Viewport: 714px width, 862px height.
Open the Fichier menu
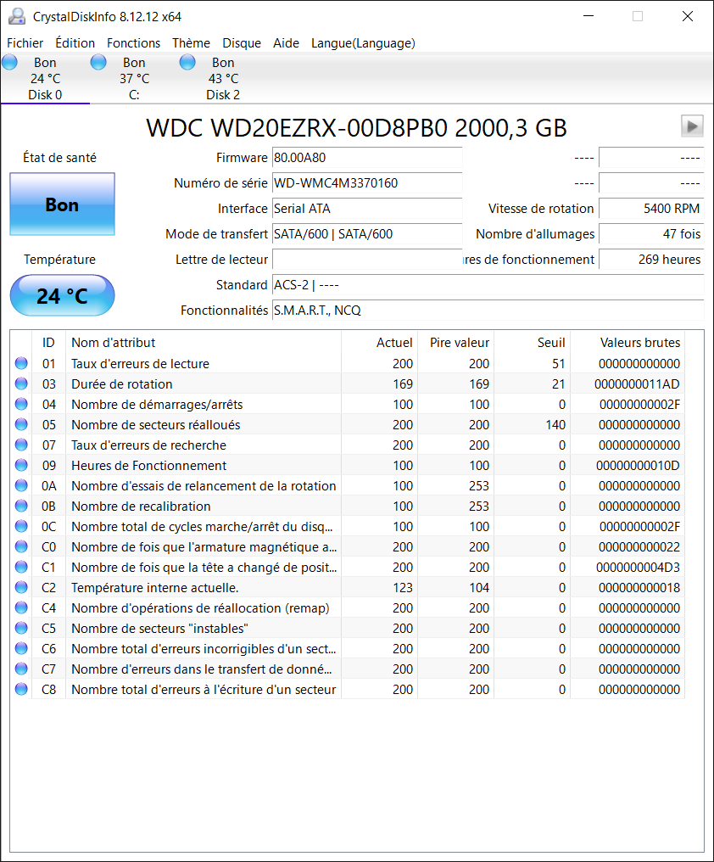point(25,43)
